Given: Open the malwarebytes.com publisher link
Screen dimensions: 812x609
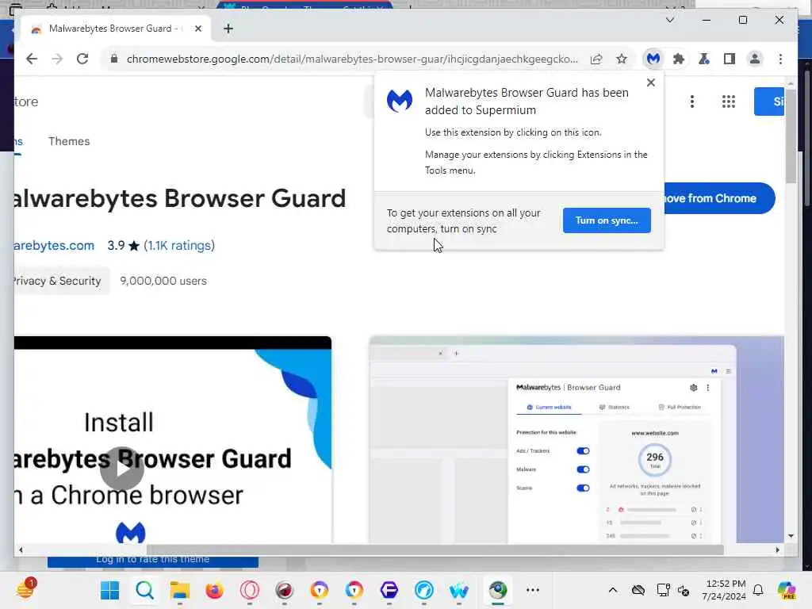Looking at the screenshot, I should (x=54, y=246).
